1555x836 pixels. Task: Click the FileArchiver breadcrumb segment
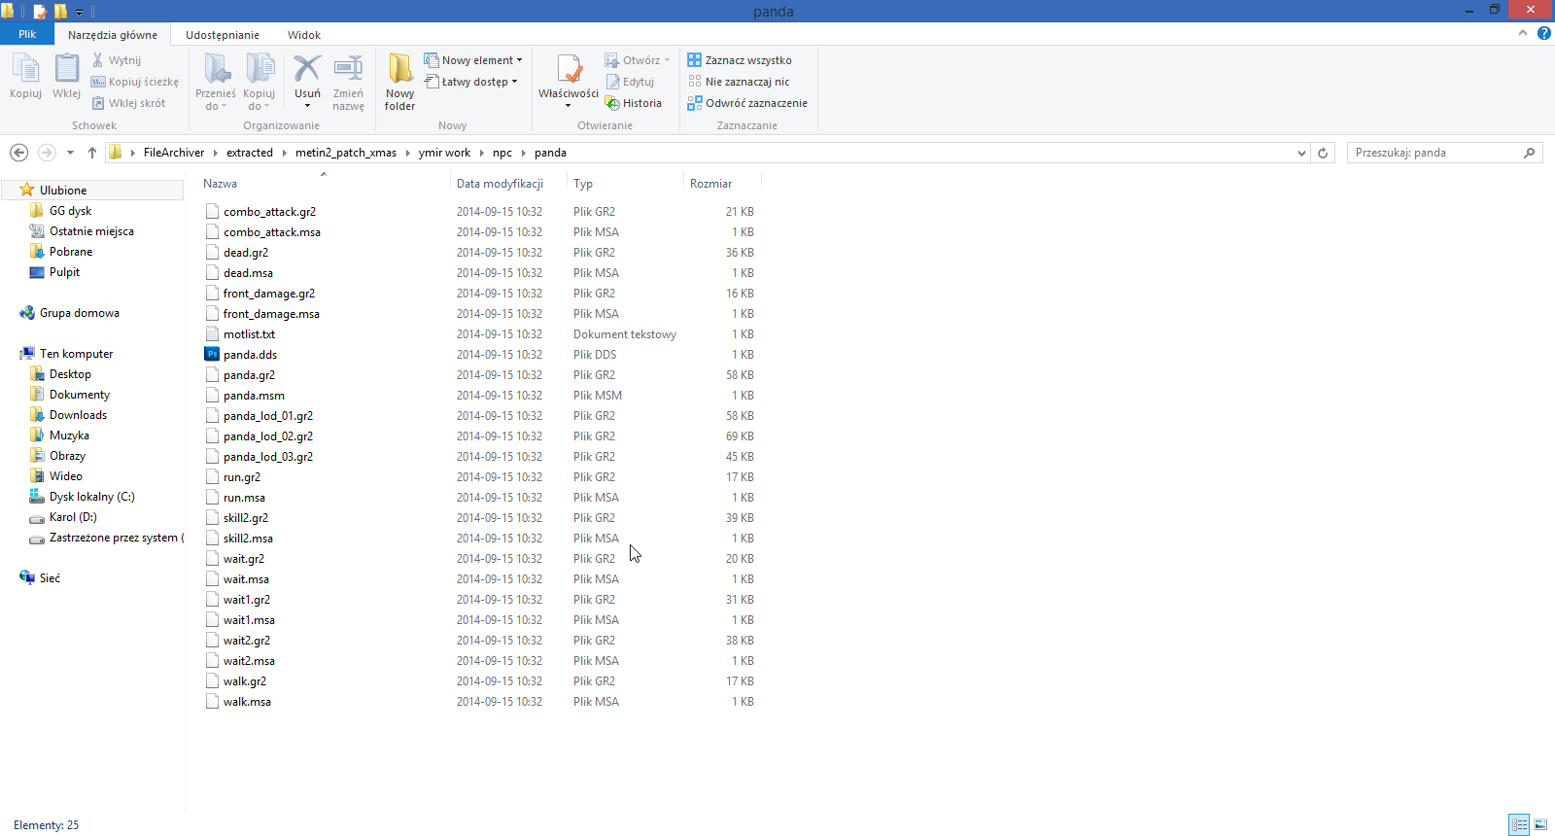point(174,153)
